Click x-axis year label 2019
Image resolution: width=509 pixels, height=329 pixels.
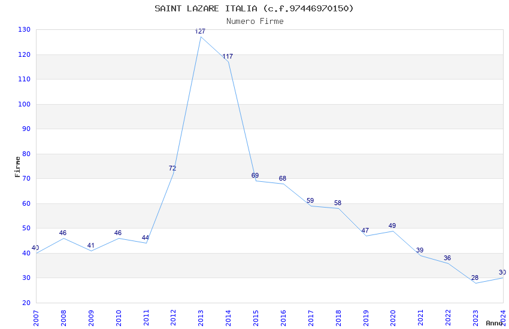tap(366, 318)
